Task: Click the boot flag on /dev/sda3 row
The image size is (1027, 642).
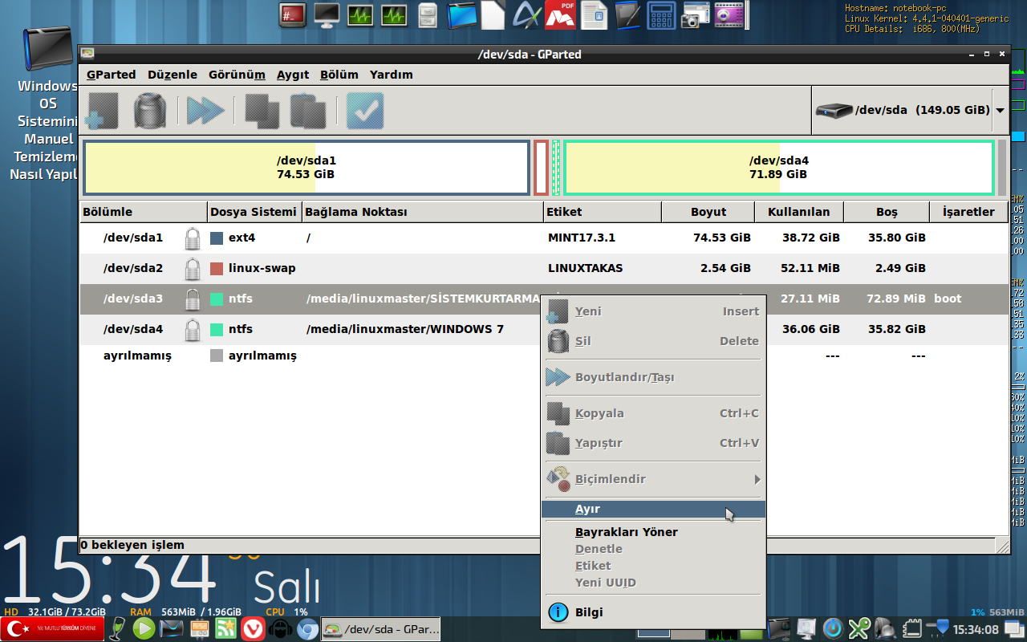Action: (x=948, y=299)
